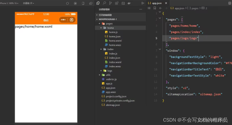Open the hot reload dropdown
The height and width of the screenshot is (125, 232).
pyautogui.click(x=29, y=3)
